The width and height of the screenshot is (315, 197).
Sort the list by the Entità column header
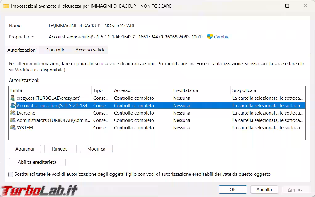coord(49,90)
